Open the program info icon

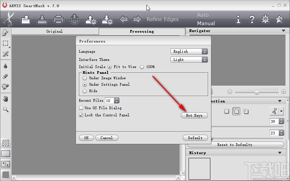pos(238,19)
